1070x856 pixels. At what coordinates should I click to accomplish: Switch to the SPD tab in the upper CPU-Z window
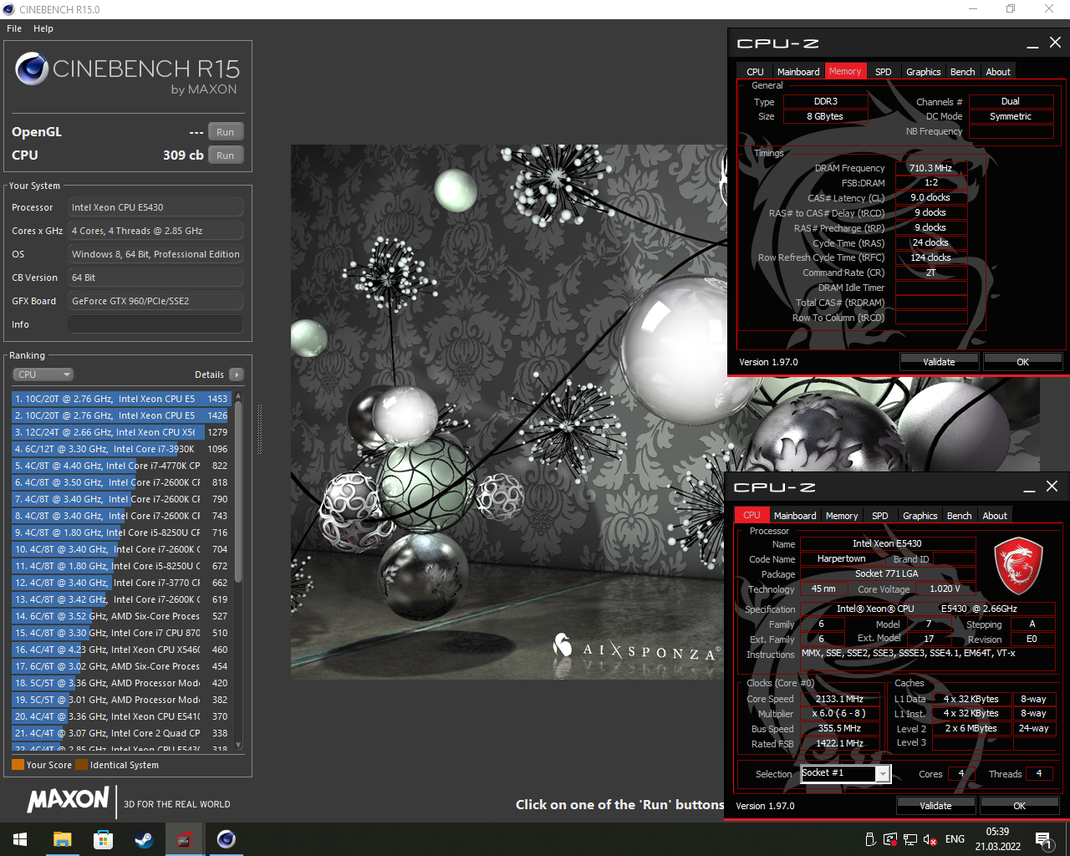(884, 72)
